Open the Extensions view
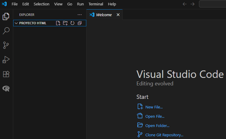The height and width of the screenshot is (139, 226). click(x=6, y=74)
